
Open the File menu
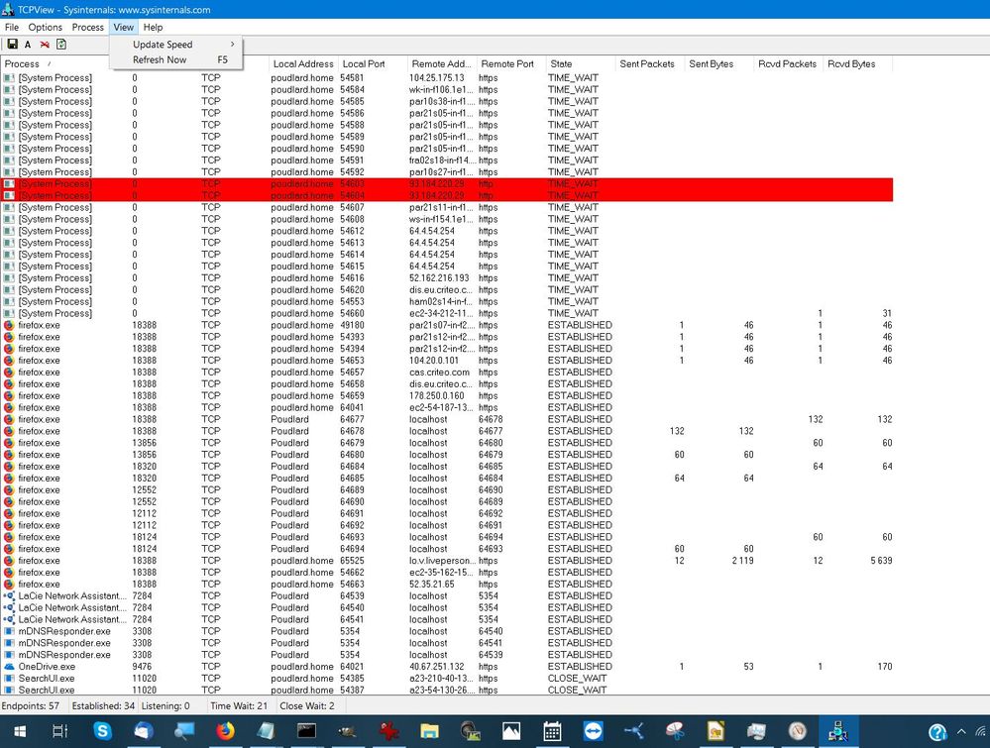coord(12,27)
